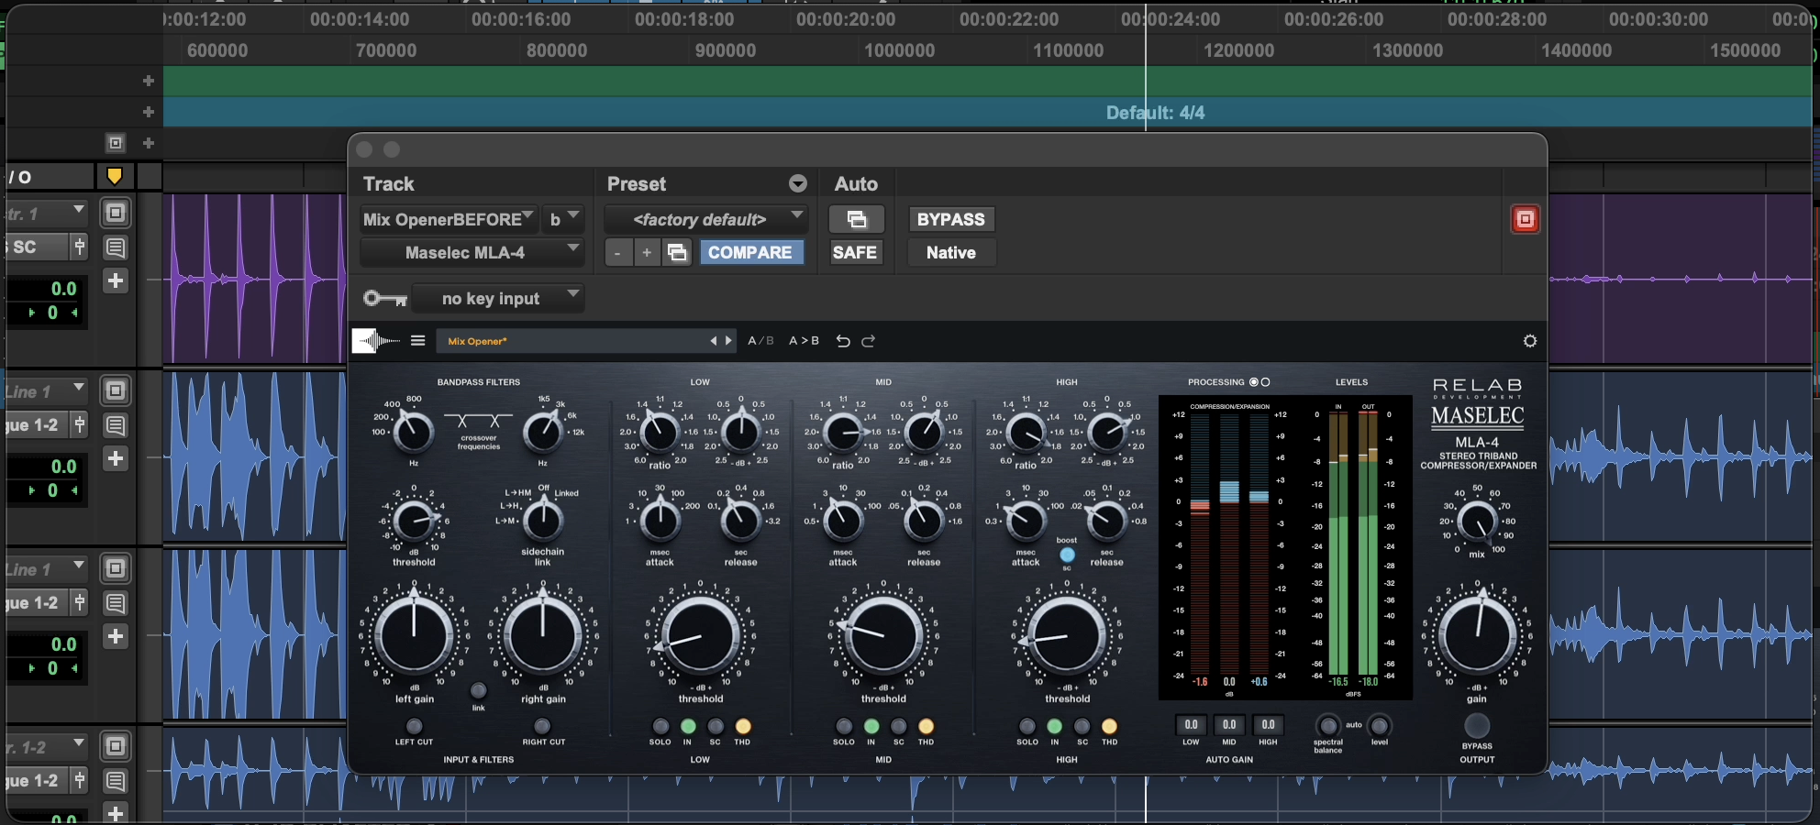
Task: Click the redo arrow in the plugin header
Action: [868, 340]
